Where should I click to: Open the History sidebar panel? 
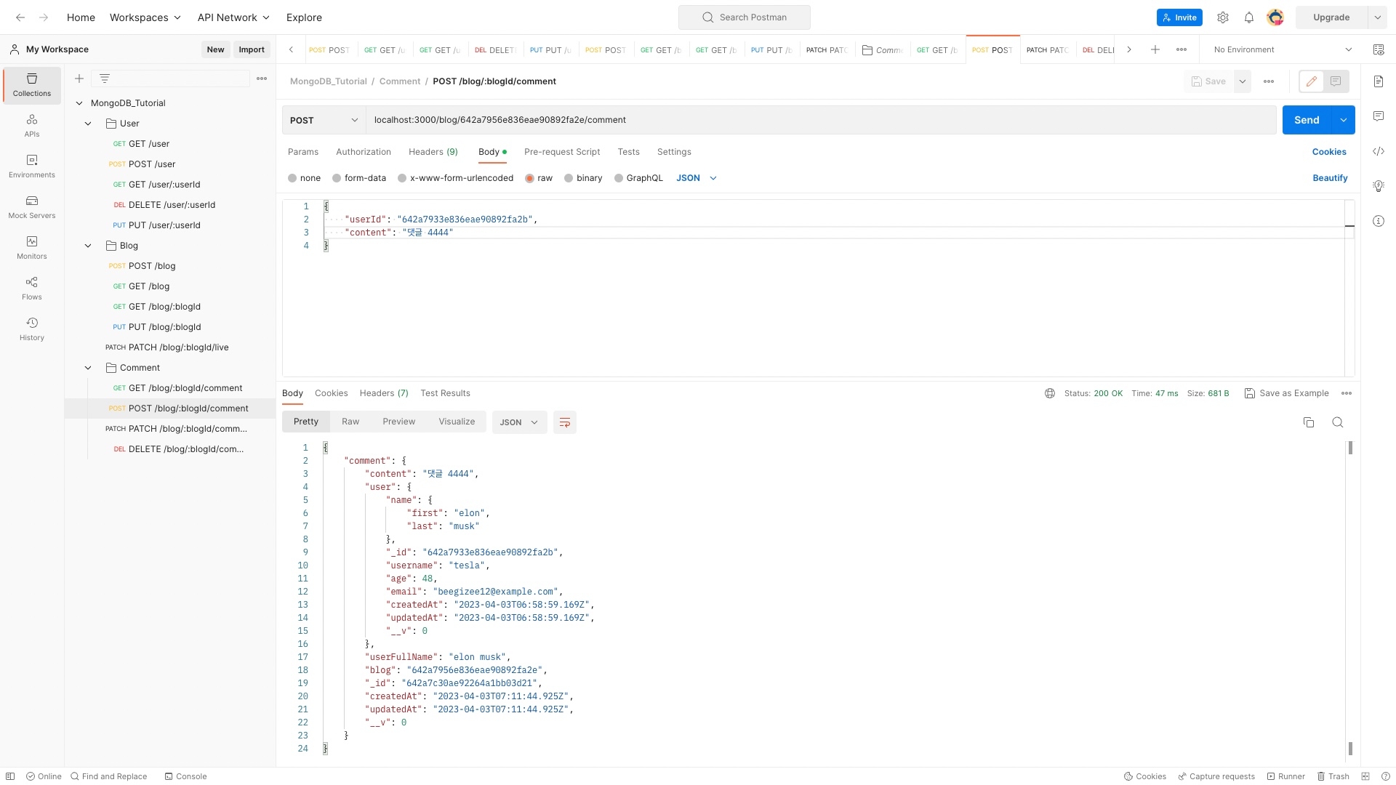tap(32, 329)
